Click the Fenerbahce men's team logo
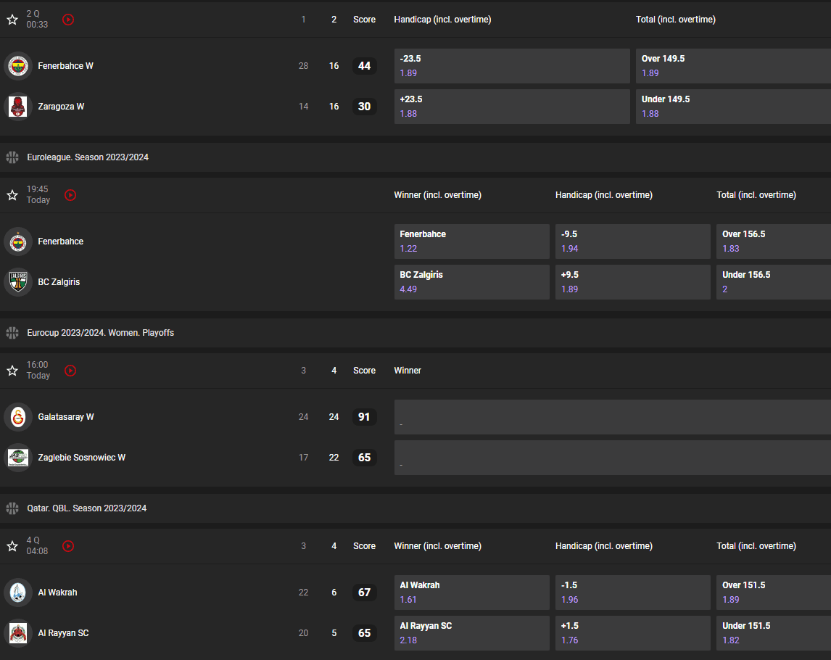 point(18,242)
